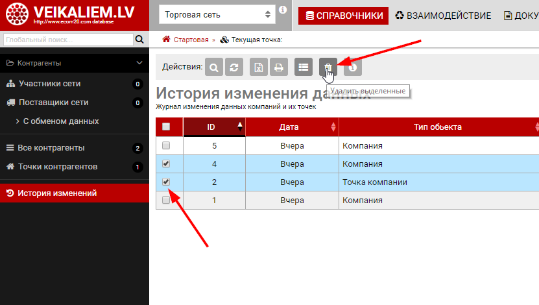Go to the Стартовая breadcrumb link
This screenshot has height=305, width=539.
(x=191, y=40)
